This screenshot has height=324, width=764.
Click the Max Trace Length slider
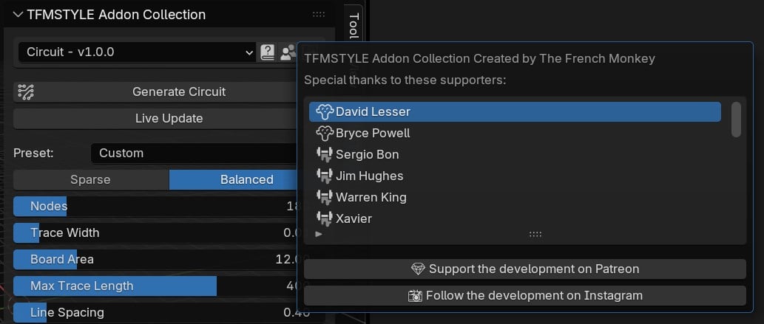(x=155, y=286)
